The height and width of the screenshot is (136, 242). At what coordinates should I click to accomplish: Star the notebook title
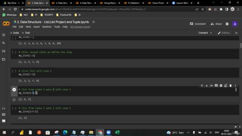coord(93,22)
